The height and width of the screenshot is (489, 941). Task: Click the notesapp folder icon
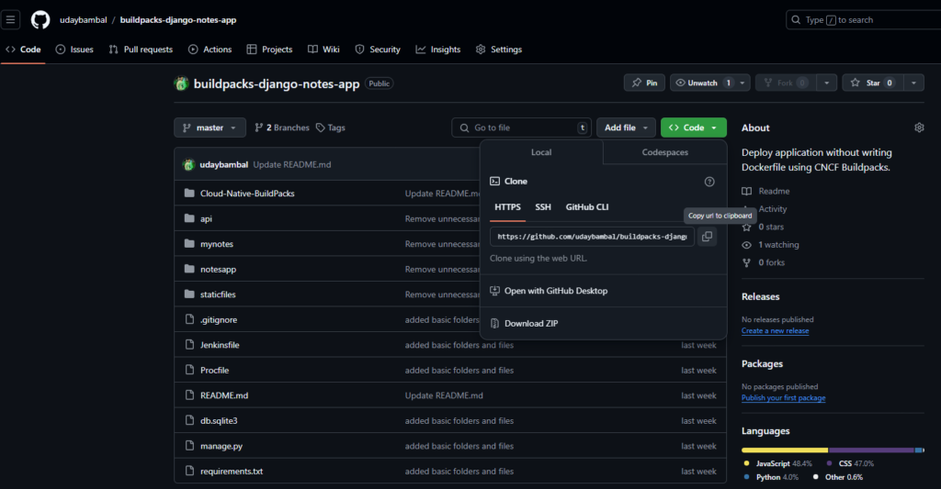[x=189, y=269]
